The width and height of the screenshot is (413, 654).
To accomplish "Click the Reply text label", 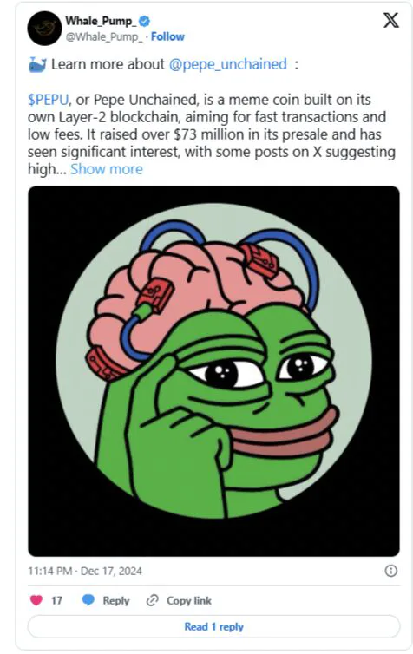I will (x=116, y=600).
